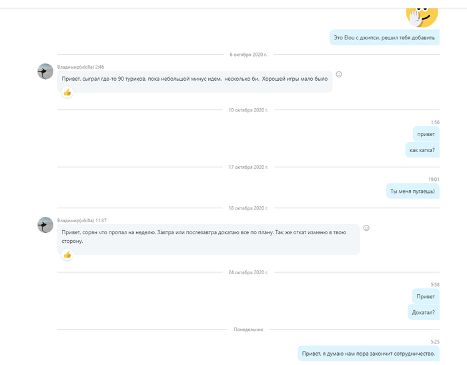Click the 'Привет' message sent at 5:58

(426, 296)
